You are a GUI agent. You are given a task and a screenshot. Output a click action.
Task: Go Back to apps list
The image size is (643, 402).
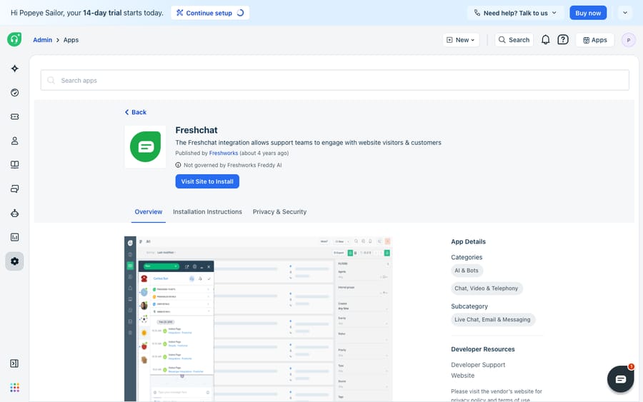tap(135, 112)
